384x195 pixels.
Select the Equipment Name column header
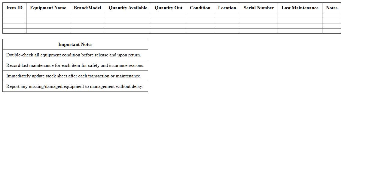[48, 8]
